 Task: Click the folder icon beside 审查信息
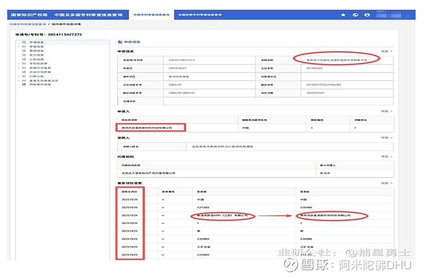coord(24,47)
